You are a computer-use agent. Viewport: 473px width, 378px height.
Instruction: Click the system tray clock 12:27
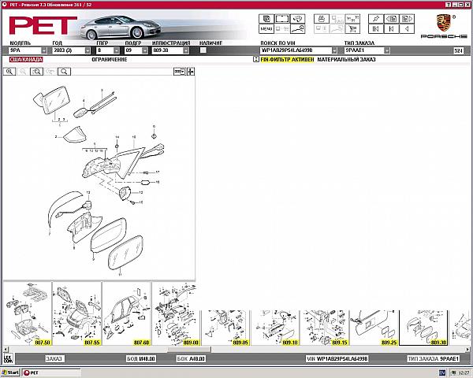point(464,372)
